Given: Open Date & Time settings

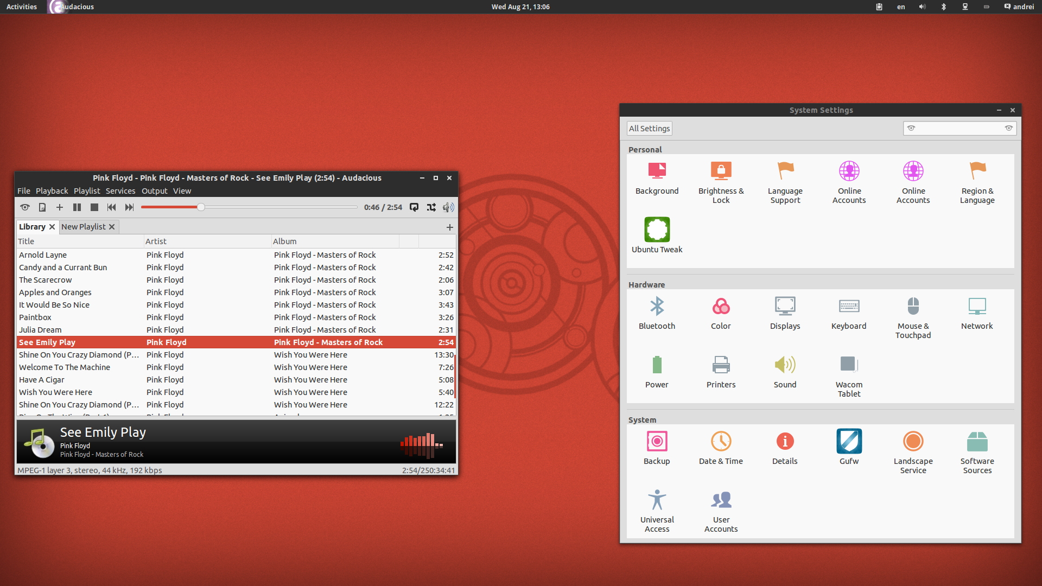Looking at the screenshot, I should pyautogui.click(x=721, y=449).
